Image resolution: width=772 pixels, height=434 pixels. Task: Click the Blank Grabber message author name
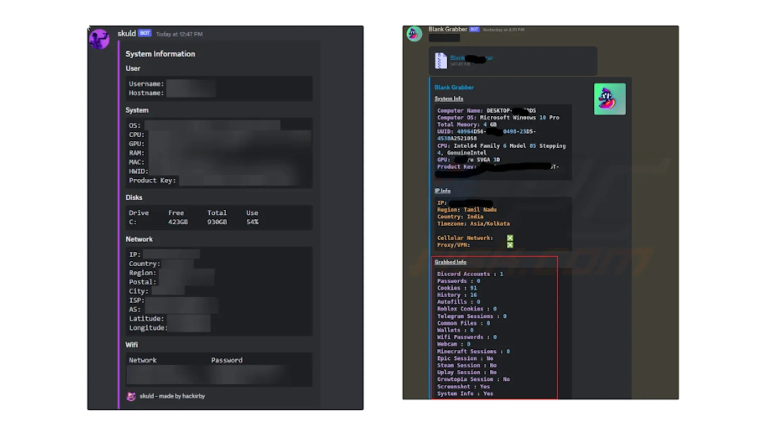448,29
